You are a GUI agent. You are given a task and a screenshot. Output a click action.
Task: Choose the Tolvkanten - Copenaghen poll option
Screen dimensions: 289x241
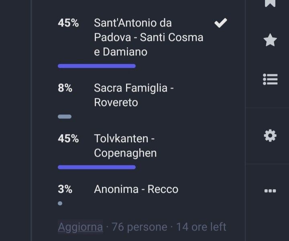pos(125,146)
